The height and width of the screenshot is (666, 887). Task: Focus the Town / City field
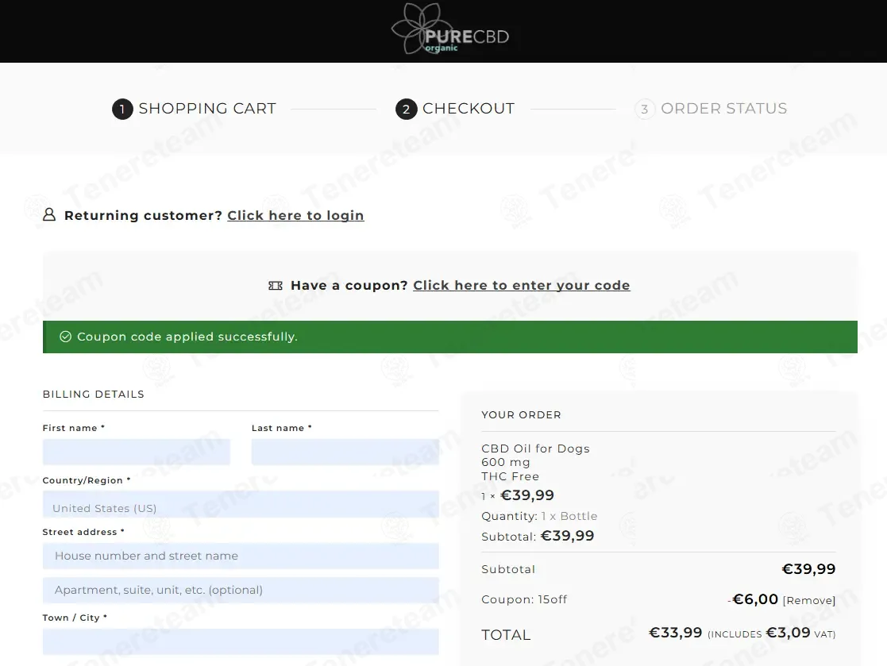click(x=241, y=641)
